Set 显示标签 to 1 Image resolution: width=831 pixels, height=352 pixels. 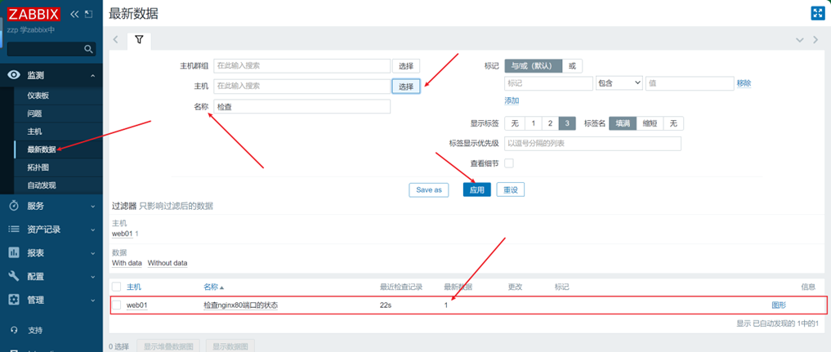(x=533, y=123)
